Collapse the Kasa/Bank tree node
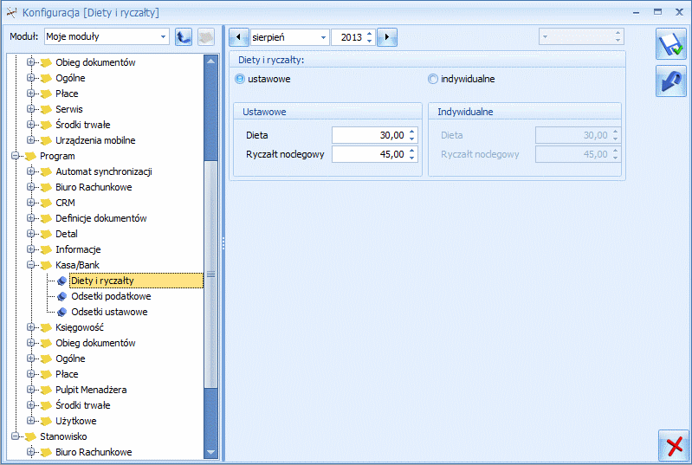Screen dimensions: 692x465 pyautogui.click(x=30, y=265)
